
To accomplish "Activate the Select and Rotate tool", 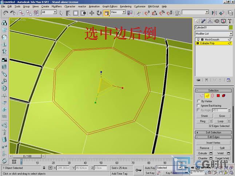I will [x=99, y=13].
